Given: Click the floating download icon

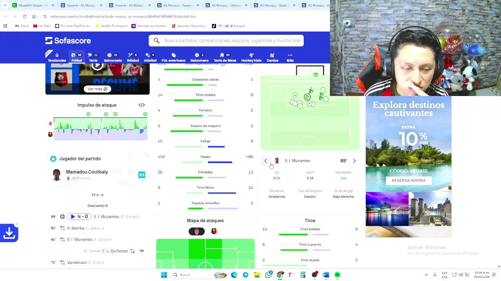Looking at the screenshot, I should tap(9, 233).
